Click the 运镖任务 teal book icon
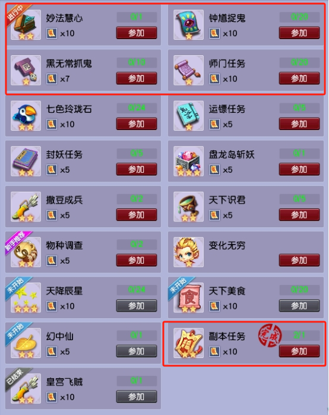 [x=188, y=116]
